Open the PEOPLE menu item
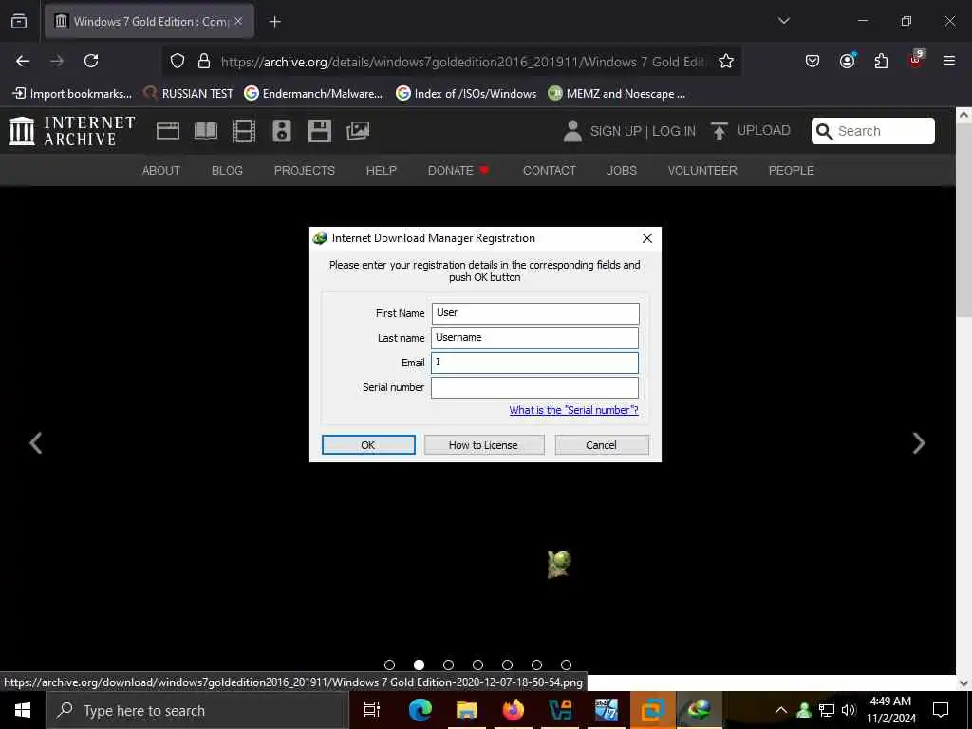 click(x=791, y=171)
